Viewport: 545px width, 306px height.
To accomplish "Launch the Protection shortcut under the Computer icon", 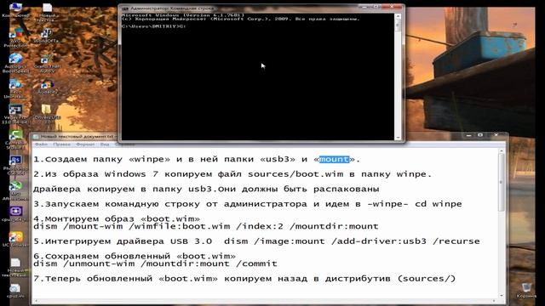I will coord(15,37).
